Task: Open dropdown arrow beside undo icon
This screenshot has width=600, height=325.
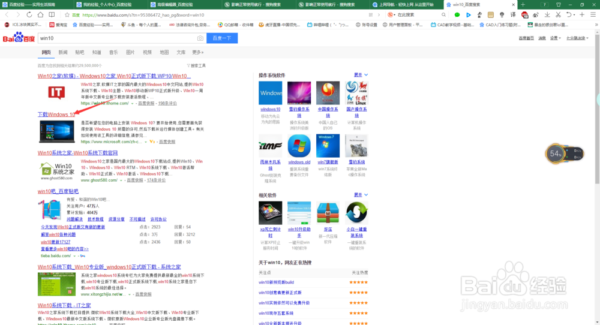Action: click(x=574, y=15)
